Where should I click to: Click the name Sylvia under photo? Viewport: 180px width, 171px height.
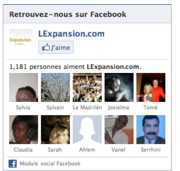click(23, 108)
